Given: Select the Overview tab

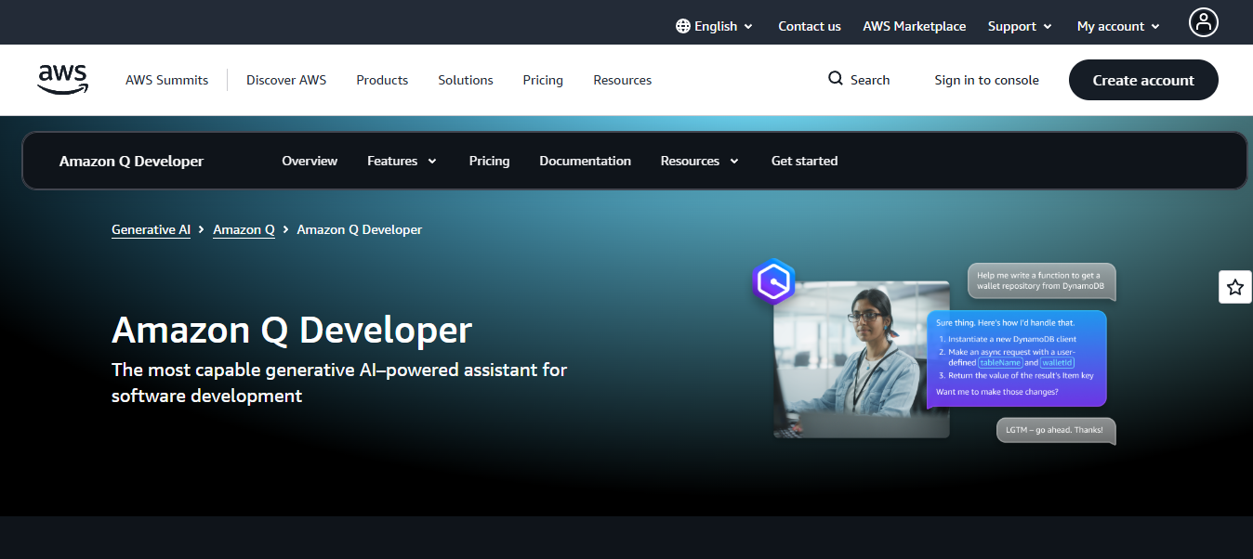Looking at the screenshot, I should (x=310, y=161).
